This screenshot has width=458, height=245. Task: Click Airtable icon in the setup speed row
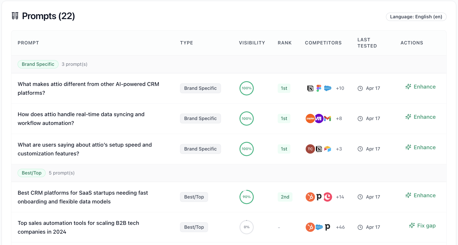[328, 149]
